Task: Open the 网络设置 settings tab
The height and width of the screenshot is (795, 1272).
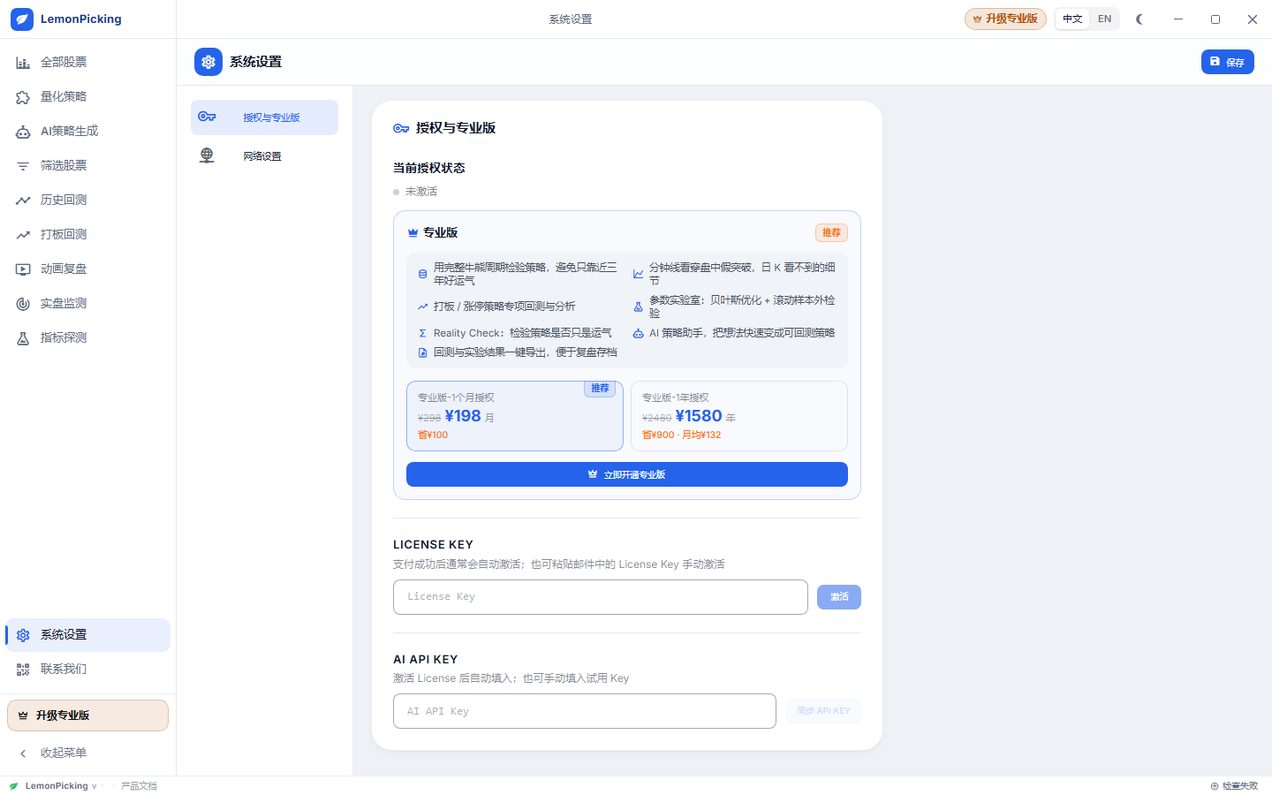Action: click(264, 156)
